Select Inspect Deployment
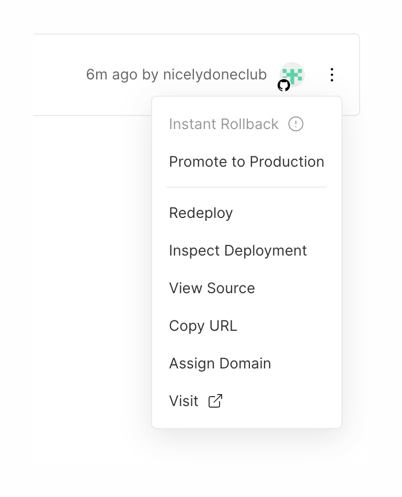Viewport: 402px width, 497px height. pos(237,251)
